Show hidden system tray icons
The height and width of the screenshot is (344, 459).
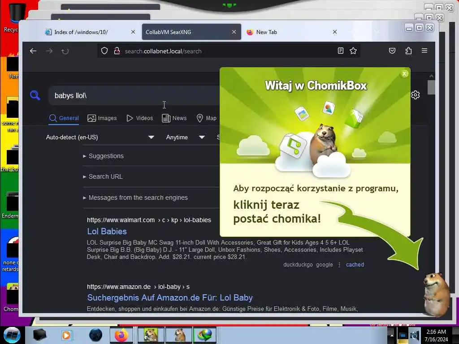pyautogui.click(x=392, y=335)
